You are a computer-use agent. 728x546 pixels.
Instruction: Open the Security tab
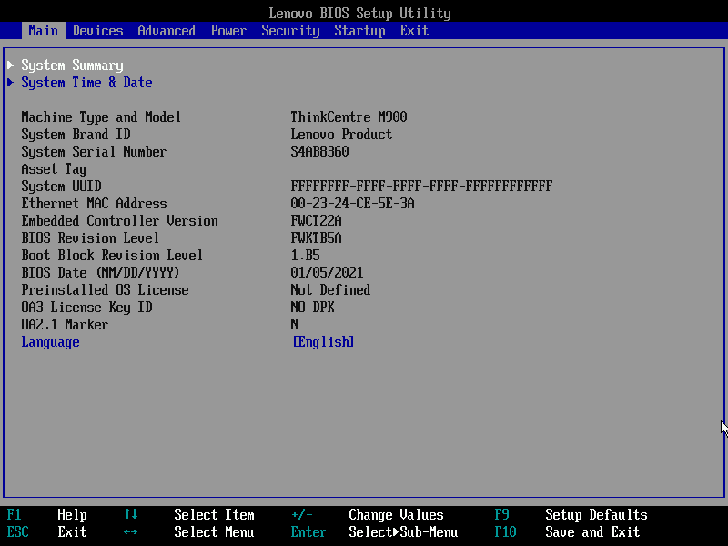click(x=290, y=31)
